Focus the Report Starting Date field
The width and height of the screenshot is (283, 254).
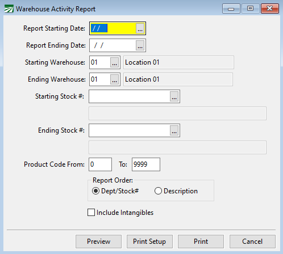(x=113, y=28)
